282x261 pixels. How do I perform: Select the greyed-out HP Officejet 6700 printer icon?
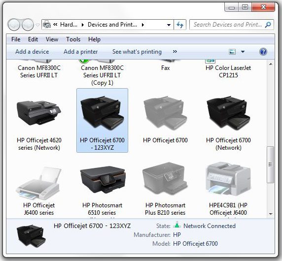pyautogui.click(x=165, y=113)
